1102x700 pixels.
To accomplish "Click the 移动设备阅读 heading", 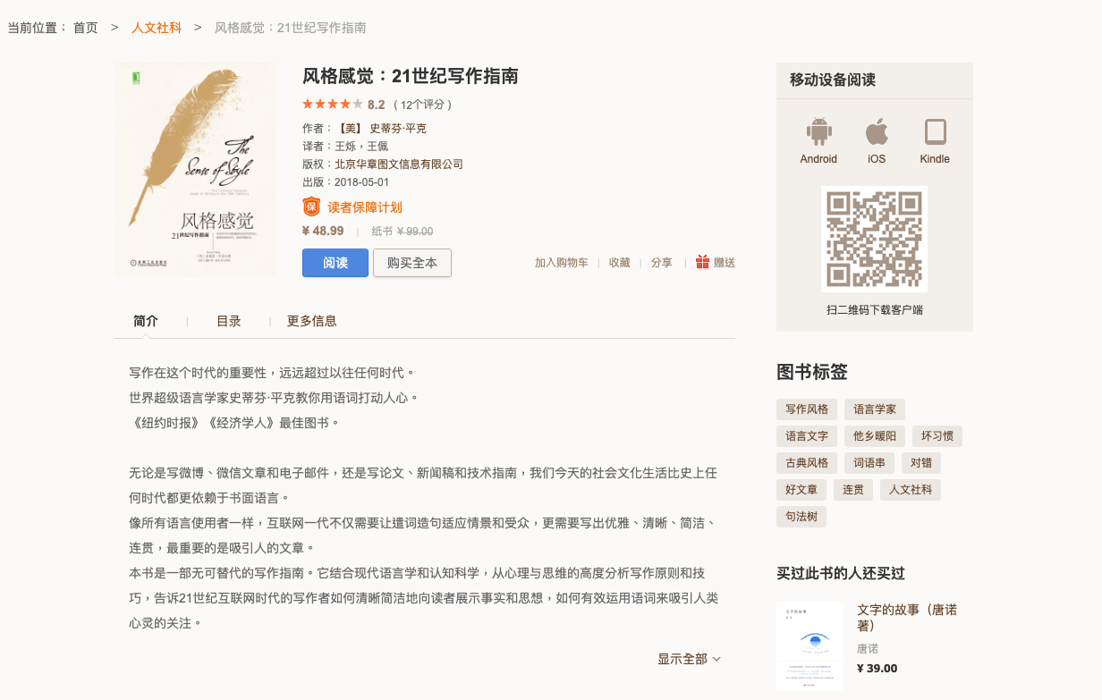I will (x=833, y=80).
